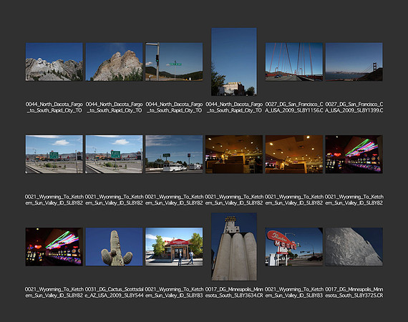408x322 pixels.
Task: Select the Golden Gate bridge cables roadway photo
Action: tap(294, 62)
